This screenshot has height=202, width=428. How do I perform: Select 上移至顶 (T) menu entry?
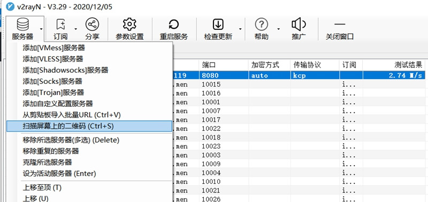(89, 188)
